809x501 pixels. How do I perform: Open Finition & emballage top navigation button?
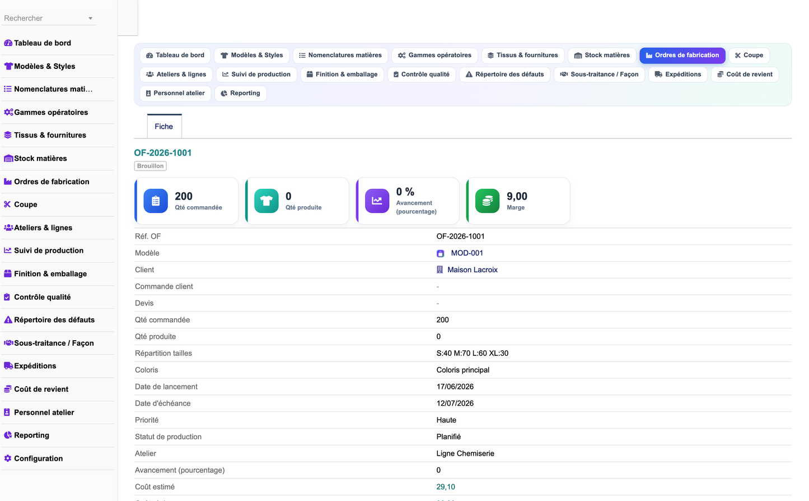coord(342,75)
